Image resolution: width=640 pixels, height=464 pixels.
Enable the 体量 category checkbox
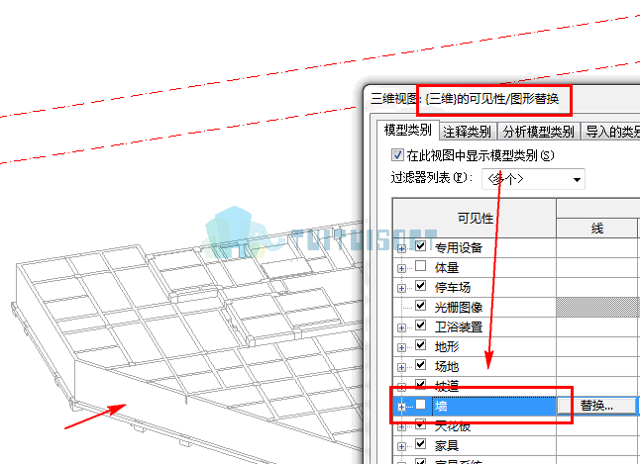(x=420, y=266)
